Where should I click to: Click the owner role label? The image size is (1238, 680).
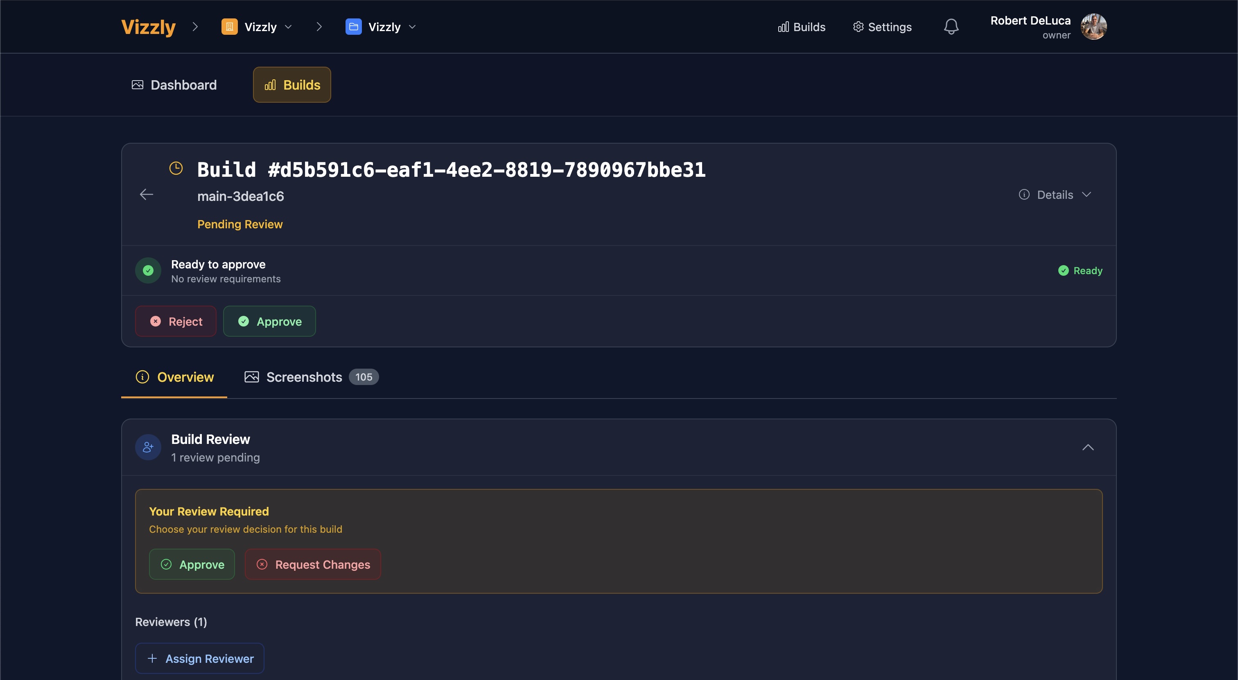pyautogui.click(x=1056, y=36)
